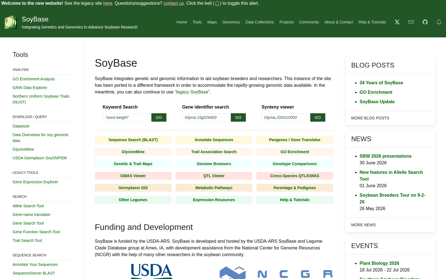
Task: Open Expression Resources tile
Action: click(x=214, y=200)
